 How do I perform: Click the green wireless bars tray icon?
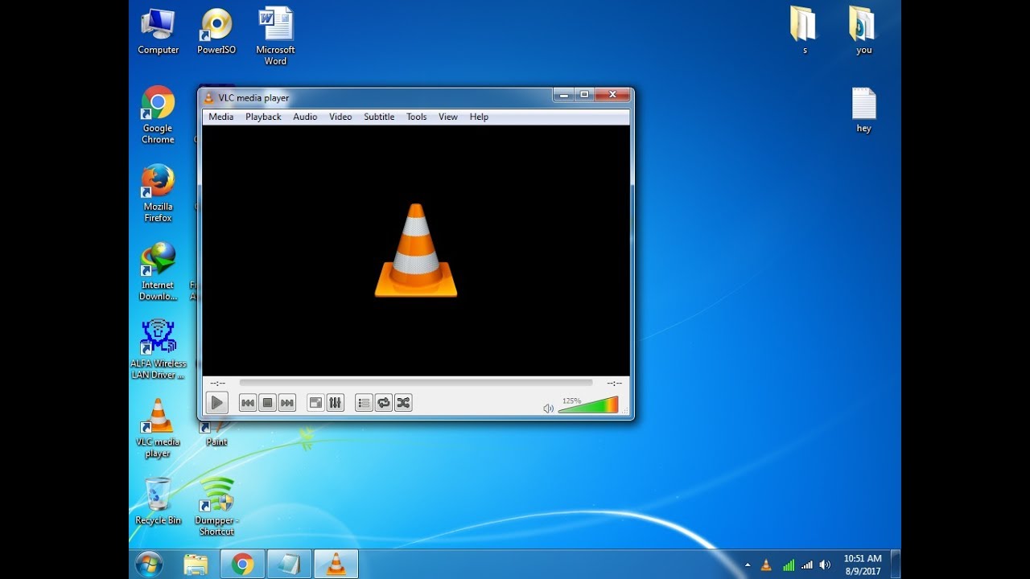(x=789, y=565)
